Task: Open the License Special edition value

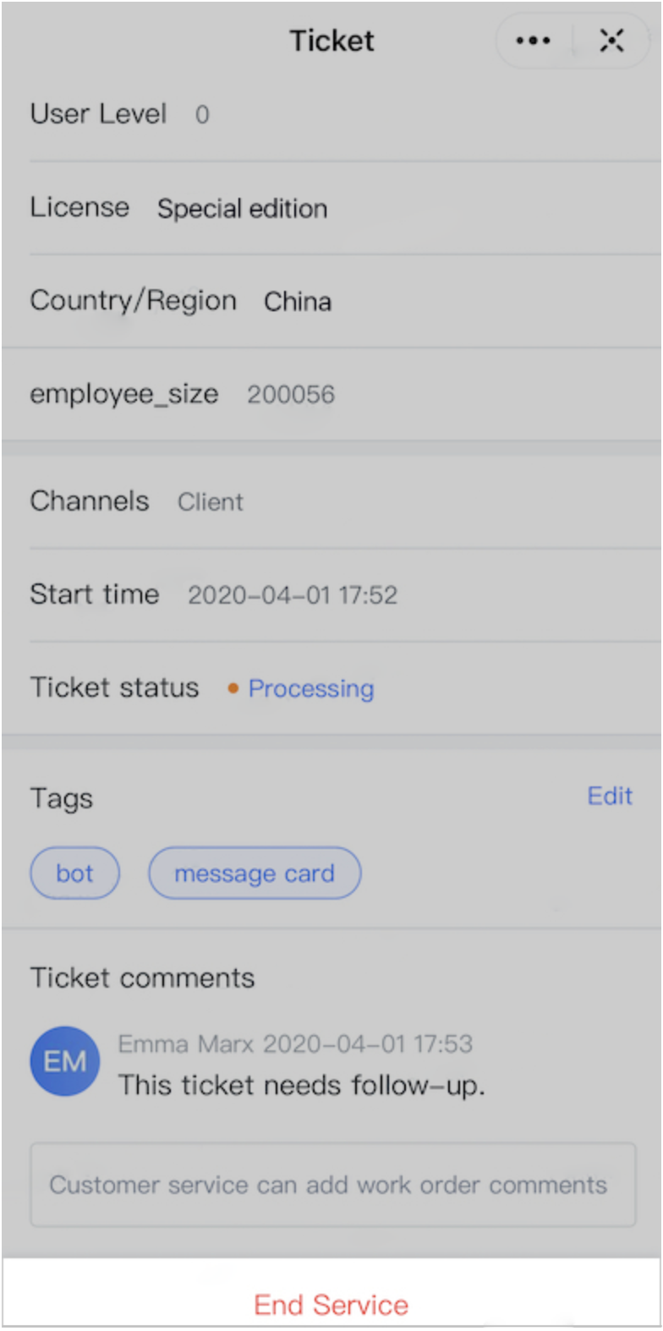Action: click(x=242, y=208)
